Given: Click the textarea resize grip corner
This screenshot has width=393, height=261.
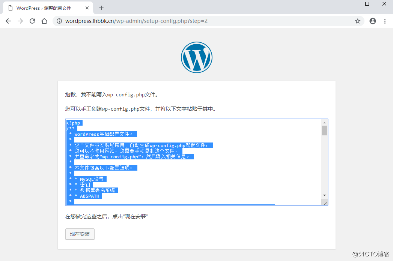Looking at the screenshot, I should tap(325, 203).
